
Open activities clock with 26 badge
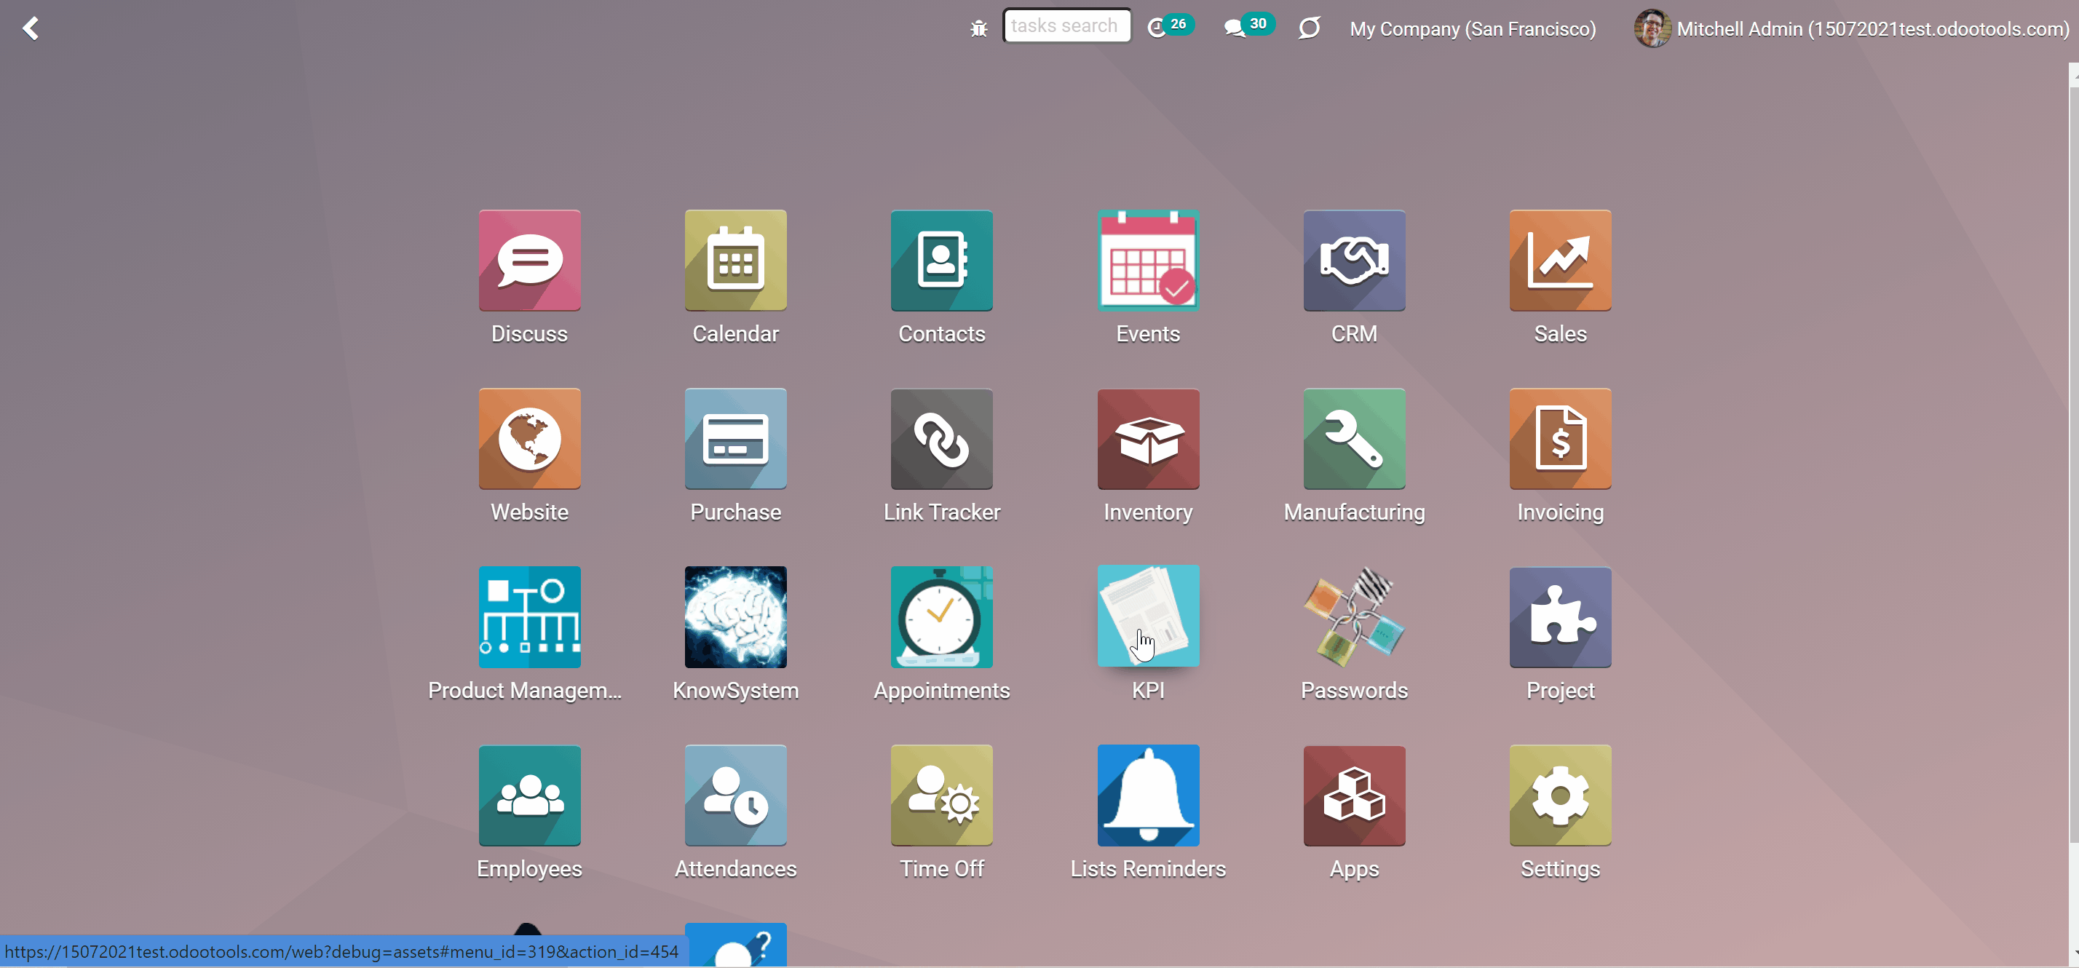pyautogui.click(x=1171, y=27)
